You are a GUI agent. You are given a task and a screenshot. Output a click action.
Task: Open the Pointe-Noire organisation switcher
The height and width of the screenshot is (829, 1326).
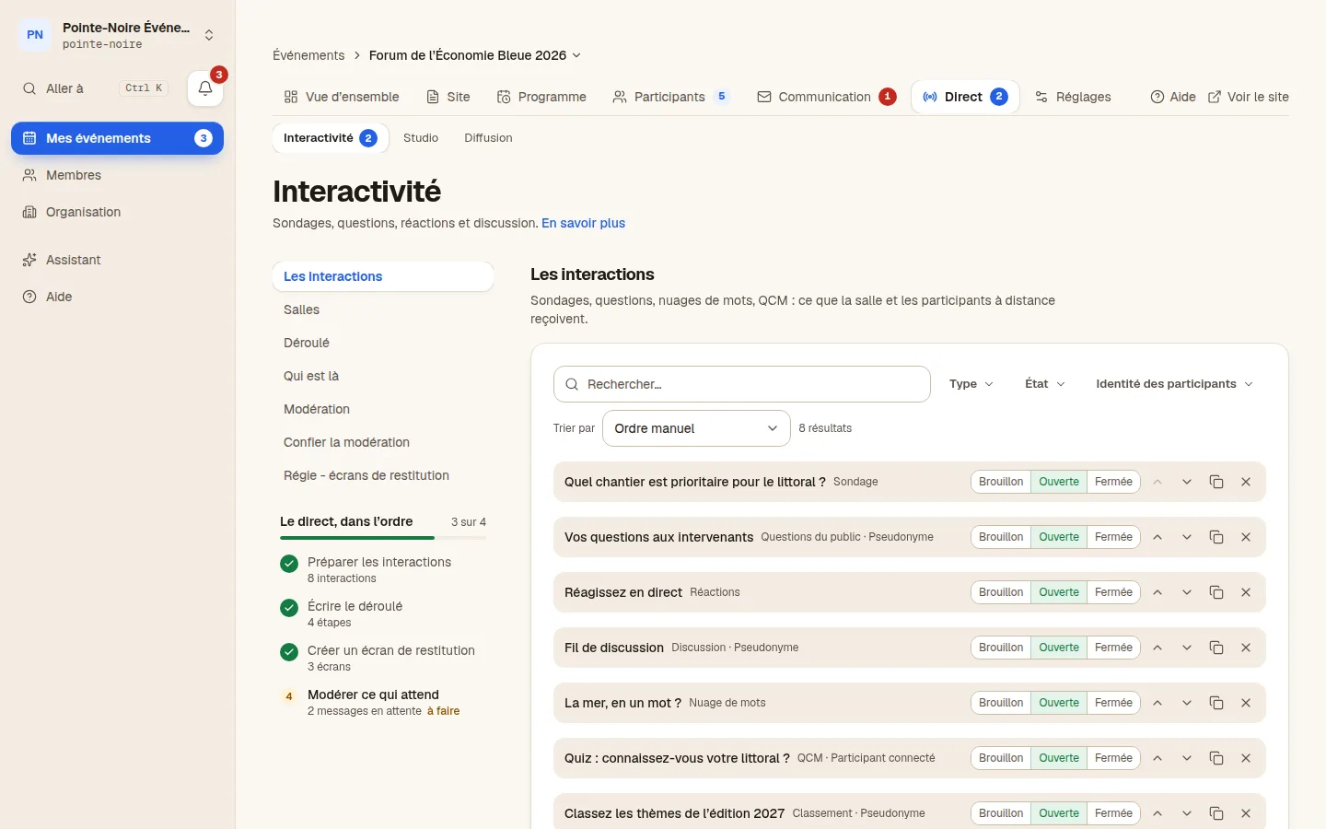pyautogui.click(x=118, y=35)
